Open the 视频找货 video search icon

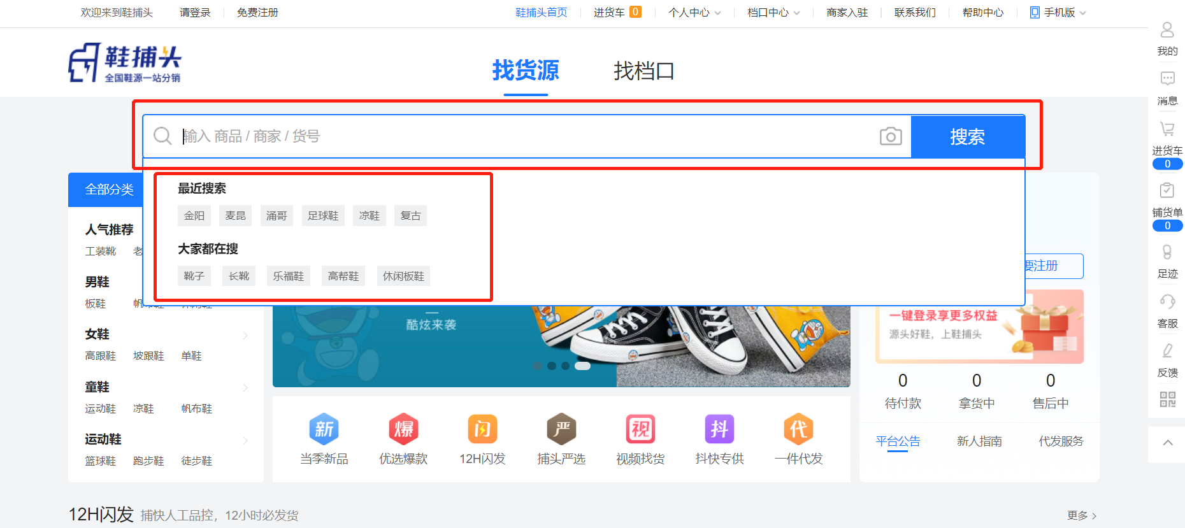(640, 430)
